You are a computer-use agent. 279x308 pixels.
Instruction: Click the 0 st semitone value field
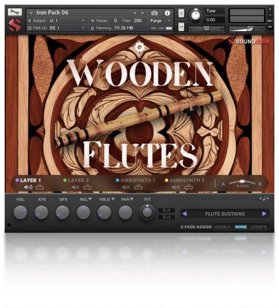click(166, 210)
